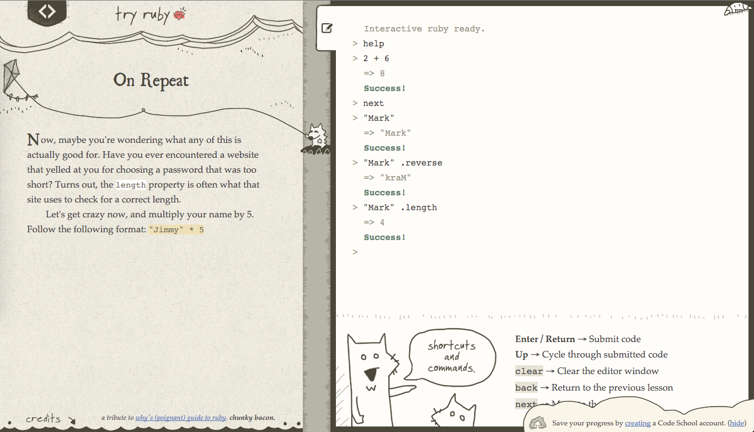Click the "=> "Mark"" output line
Screen dimensions: 754x432
(x=388, y=133)
